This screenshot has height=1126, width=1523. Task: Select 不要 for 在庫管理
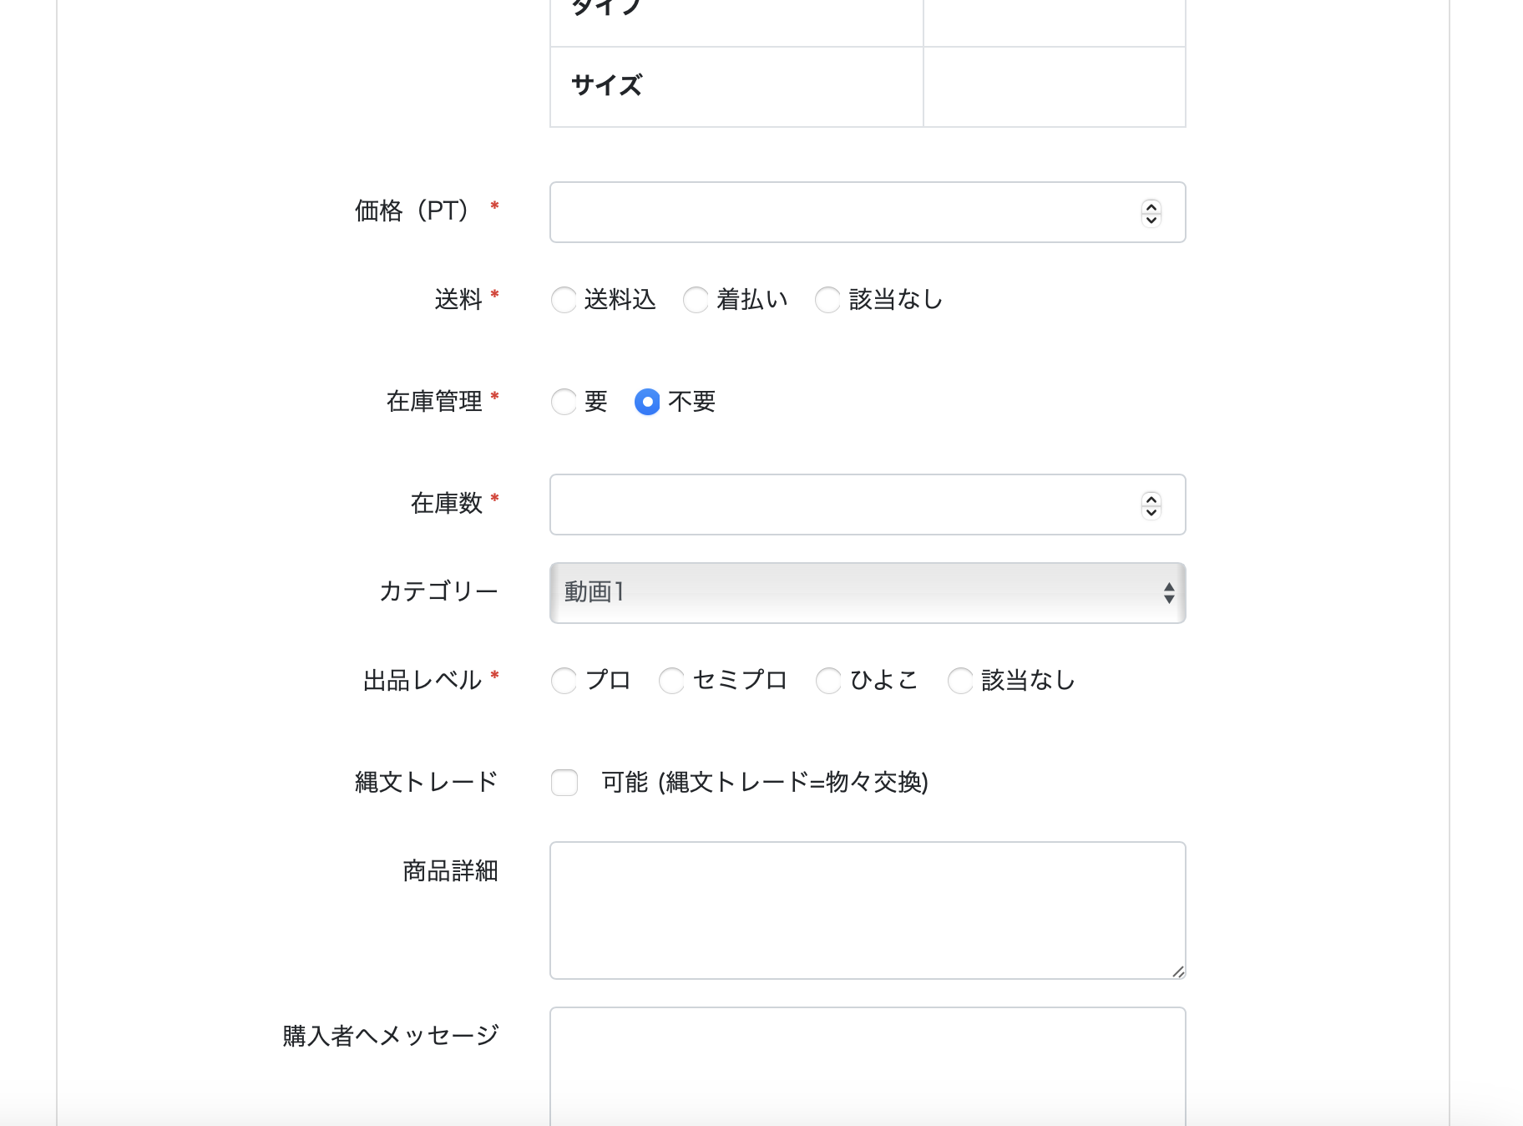(647, 402)
